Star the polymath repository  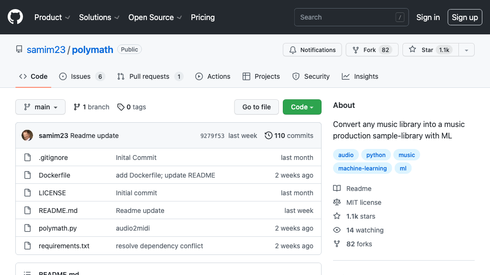430,50
